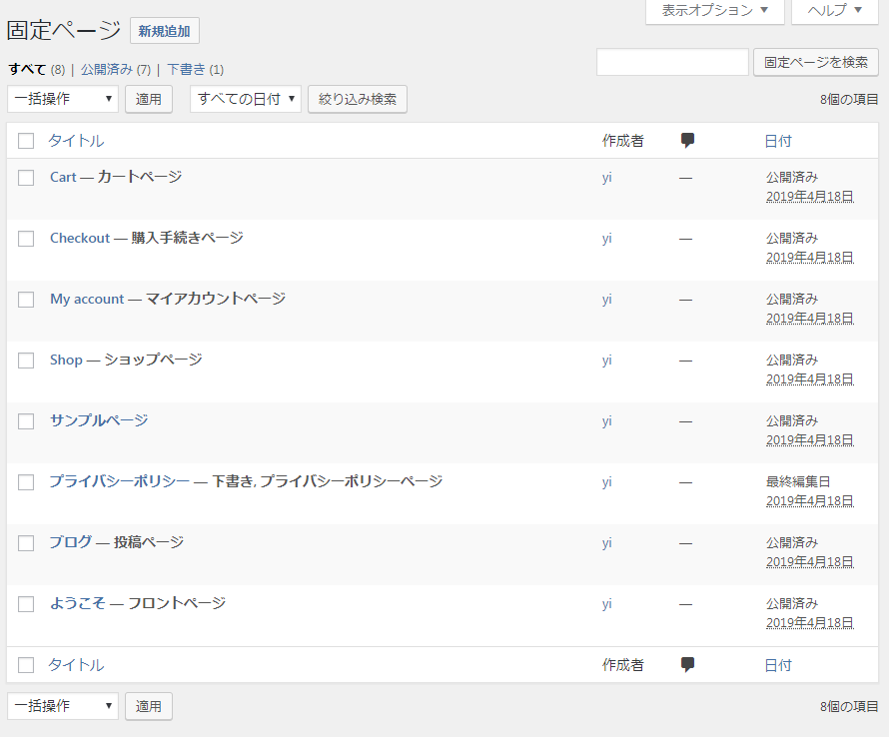
Task: Click the 新規追加 add new button
Action: pyautogui.click(x=165, y=32)
